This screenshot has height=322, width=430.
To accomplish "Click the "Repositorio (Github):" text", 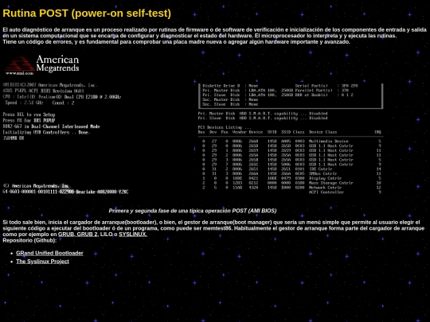I will [29, 240].
